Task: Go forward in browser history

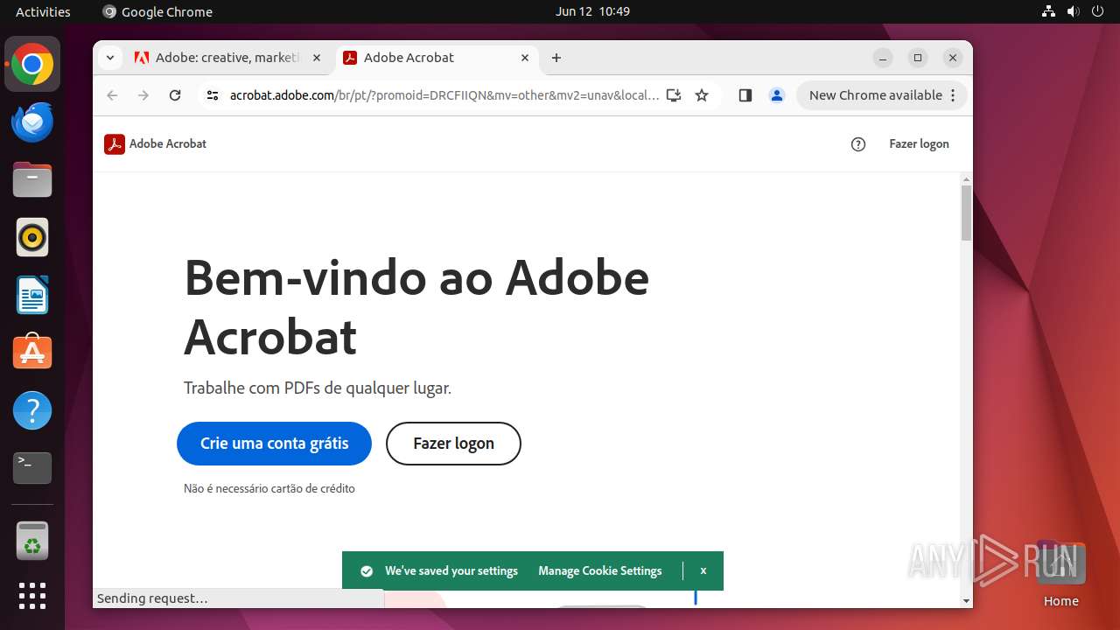Action: (x=143, y=95)
